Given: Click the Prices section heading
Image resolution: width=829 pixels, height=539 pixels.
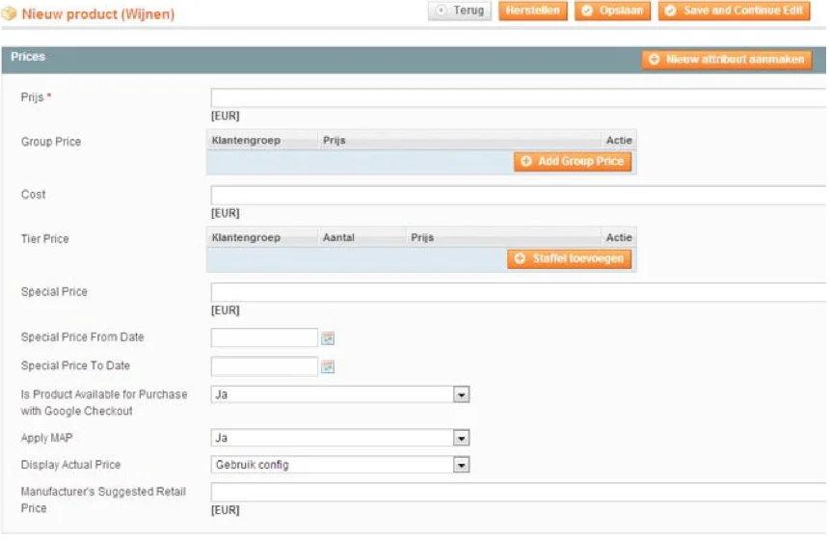Looking at the screenshot, I should [28, 57].
